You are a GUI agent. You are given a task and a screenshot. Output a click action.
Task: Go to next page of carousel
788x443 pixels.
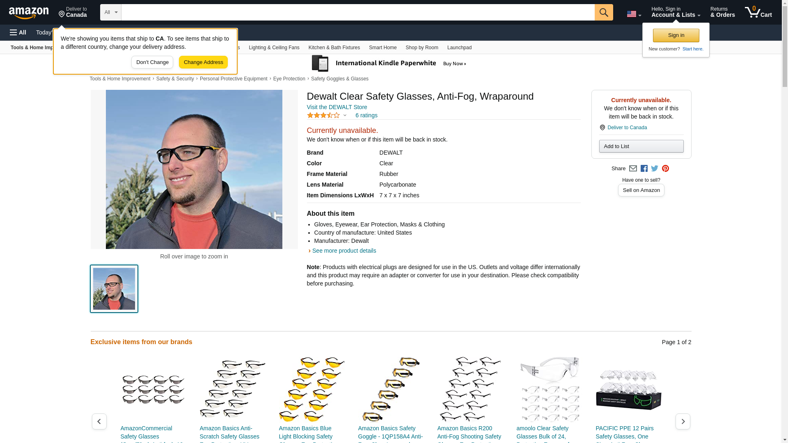tap(683, 421)
